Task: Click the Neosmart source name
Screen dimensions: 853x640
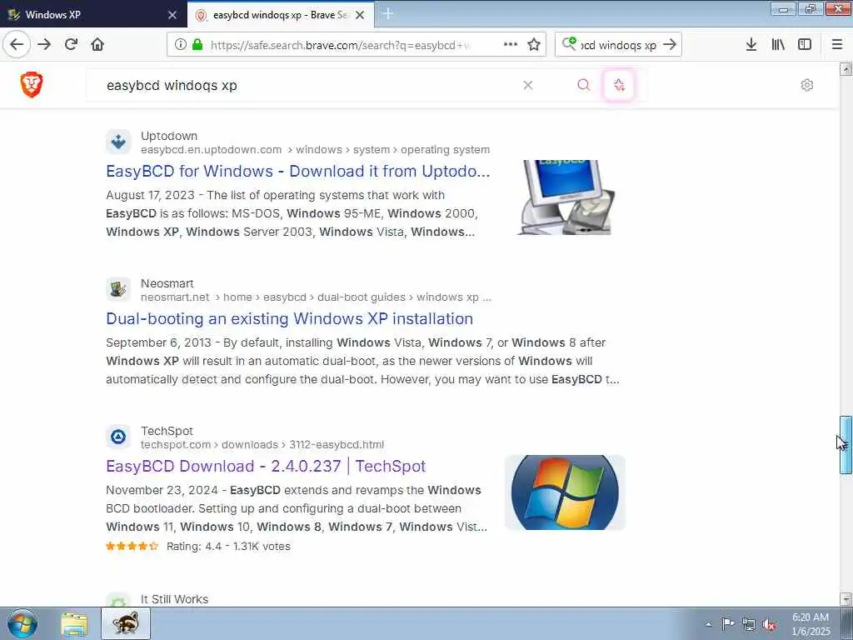Action: [167, 283]
